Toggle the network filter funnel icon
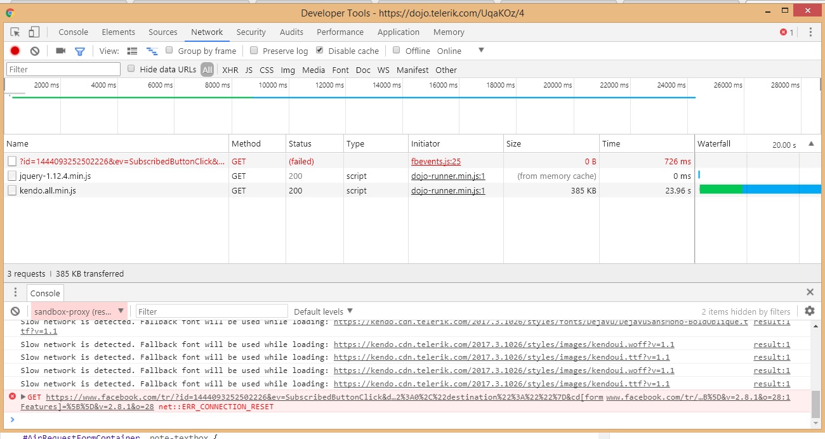Viewport: 825px width, 439px height. point(80,51)
